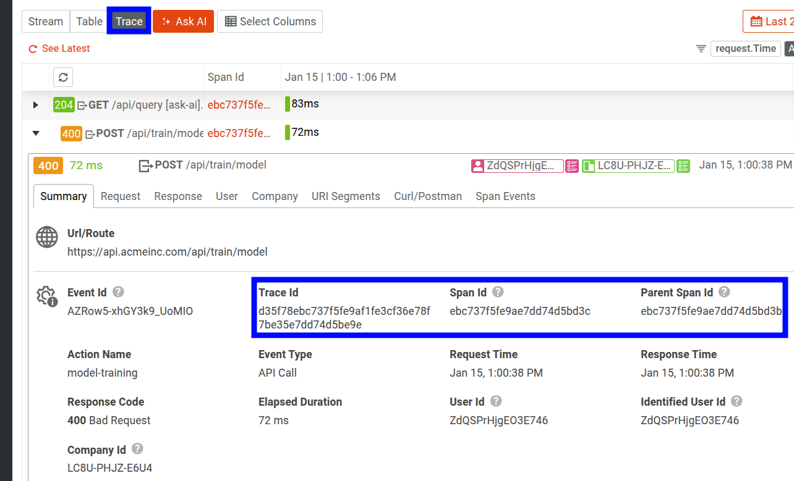Click the pink user details icon beside ZdQSPrHjgE badge

[571, 165]
